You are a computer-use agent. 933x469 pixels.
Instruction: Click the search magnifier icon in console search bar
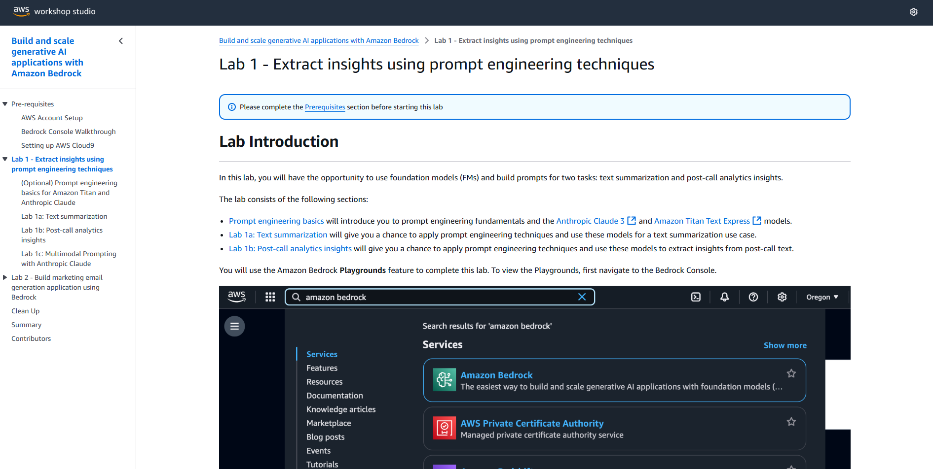296,297
